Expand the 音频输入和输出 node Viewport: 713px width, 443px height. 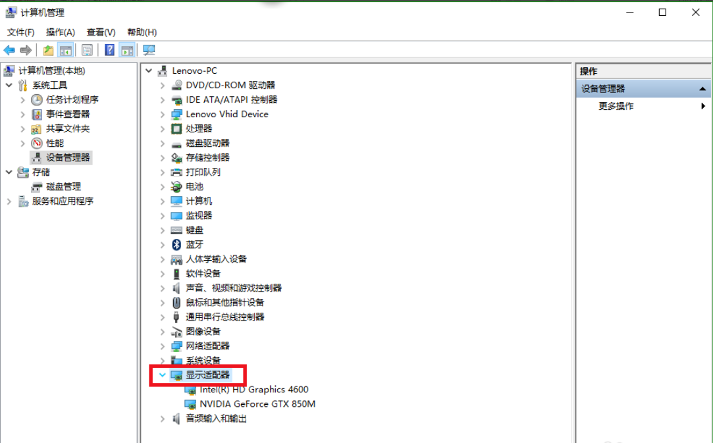coord(163,419)
